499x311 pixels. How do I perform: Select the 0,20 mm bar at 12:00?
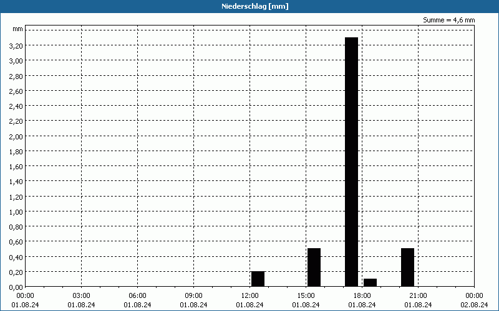[x=258, y=279]
